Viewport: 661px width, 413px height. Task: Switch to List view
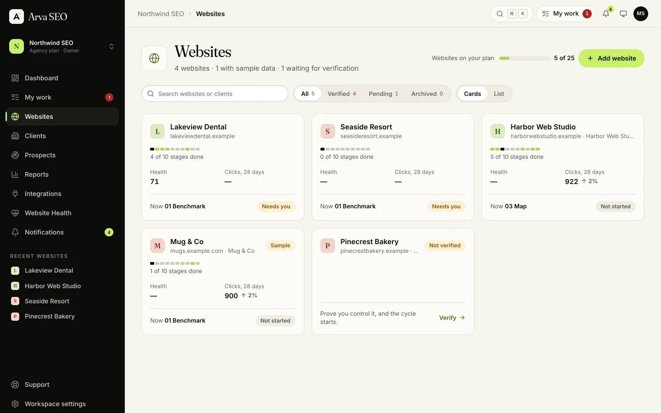pyautogui.click(x=499, y=94)
